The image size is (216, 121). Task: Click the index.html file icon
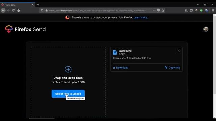point(115,52)
